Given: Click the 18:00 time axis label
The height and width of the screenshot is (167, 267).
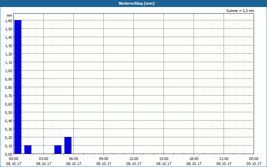Looking at the screenshot, I should click(x=194, y=159).
